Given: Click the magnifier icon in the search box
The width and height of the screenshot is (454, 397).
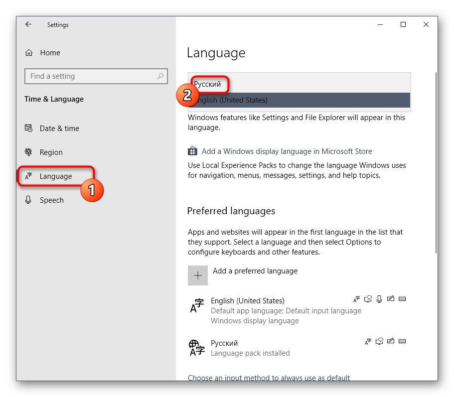Looking at the screenshot, I should point(160,76).
